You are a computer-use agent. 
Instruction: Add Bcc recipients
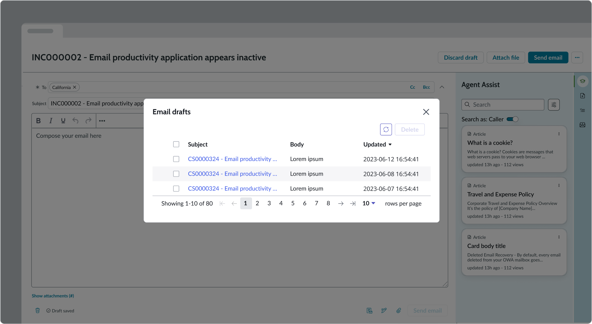[x=426, y=87]
